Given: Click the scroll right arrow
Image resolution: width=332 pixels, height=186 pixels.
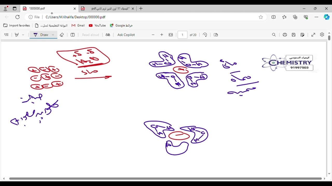Looking at the screenshot, I should (324, 179).
